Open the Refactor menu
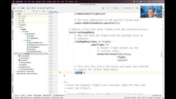 click(x=49, y=2)
